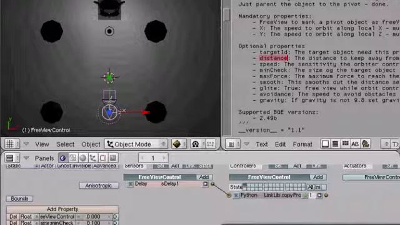400x225 pixels.
Task: Increase the current frame number
Action: (164, 158)
